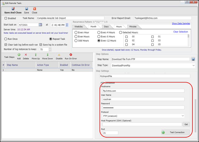Click the Enabled column header
This screenshot has height=142, width=199.
pyautogui.click(x=65, y=65)
